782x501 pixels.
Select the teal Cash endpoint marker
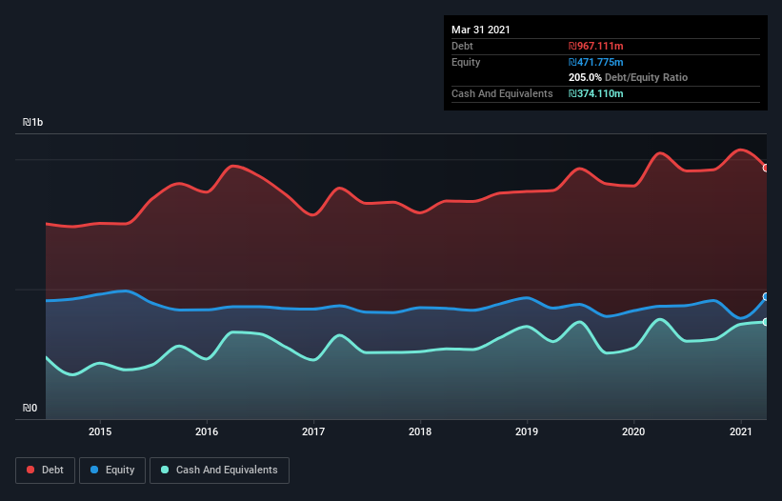coord(766,322)
